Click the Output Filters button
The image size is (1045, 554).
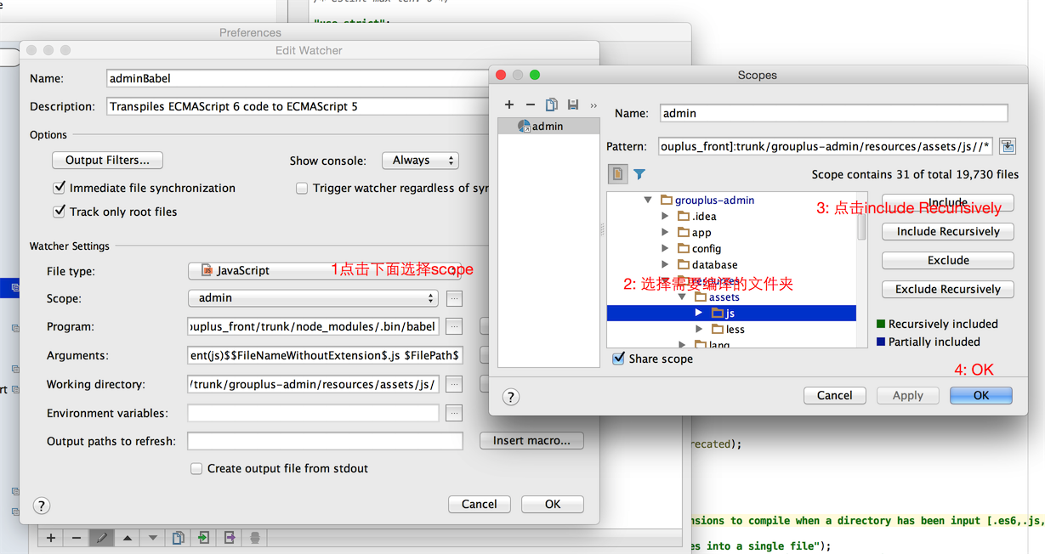pyautogui.click(x=107, y=161)
